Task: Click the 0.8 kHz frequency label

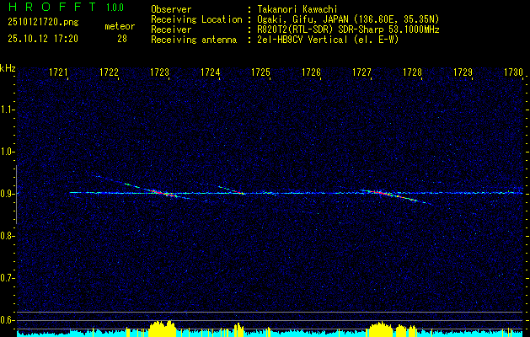Action: coord(7,236)
